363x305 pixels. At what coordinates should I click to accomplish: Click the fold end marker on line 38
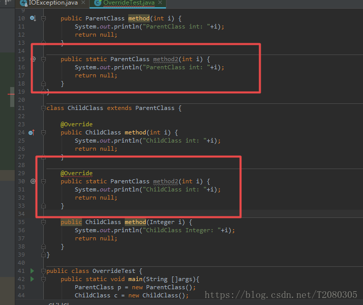tap(43, 246)
